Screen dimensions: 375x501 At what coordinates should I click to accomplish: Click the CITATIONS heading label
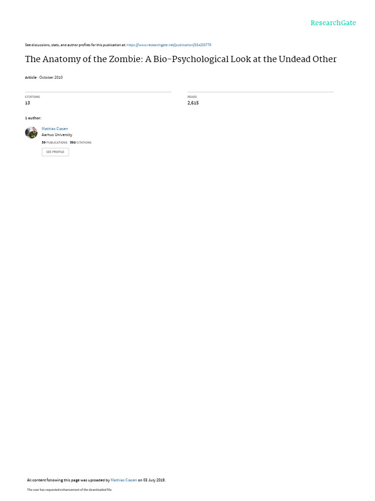click(33, 97)
